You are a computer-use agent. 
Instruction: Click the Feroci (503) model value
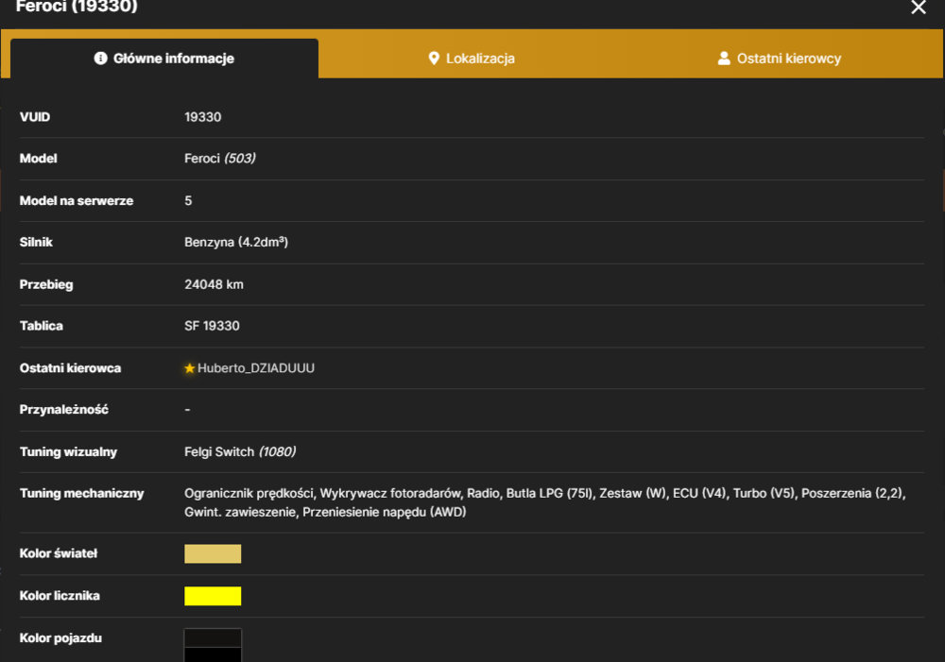(x=220, y=159)
